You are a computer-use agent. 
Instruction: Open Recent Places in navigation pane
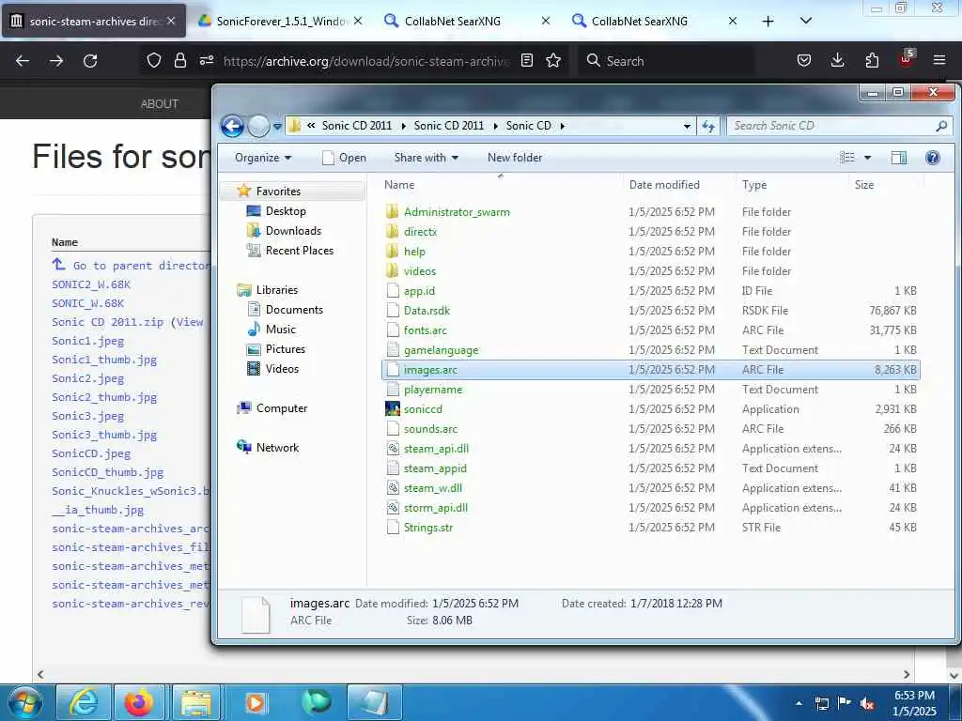click(300, 250)
